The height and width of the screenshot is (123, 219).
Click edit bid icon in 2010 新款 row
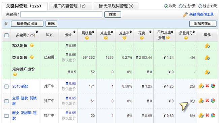tap(201, 86)
